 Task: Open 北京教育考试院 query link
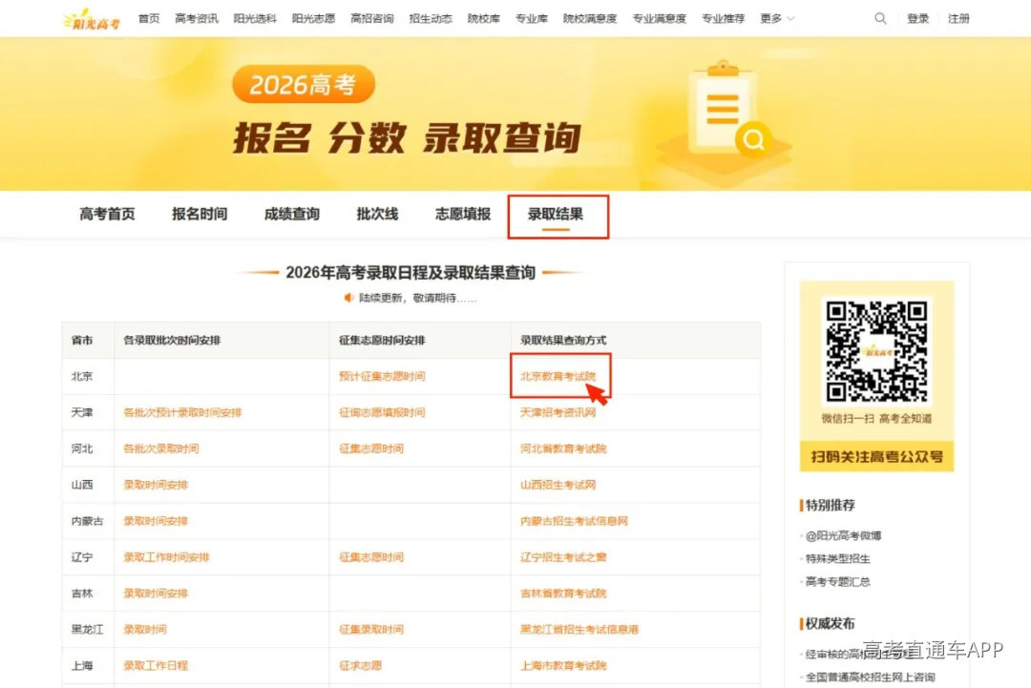tap(558, 377)
